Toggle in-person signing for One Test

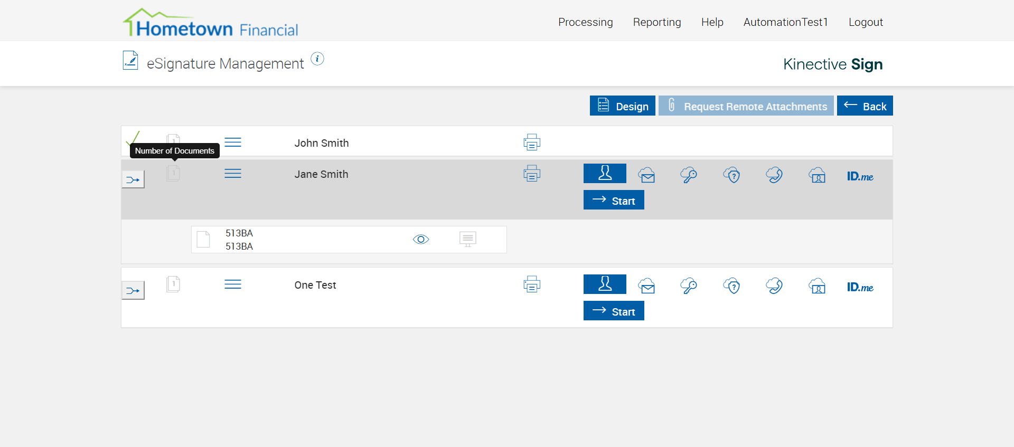[x=605, y=284]
